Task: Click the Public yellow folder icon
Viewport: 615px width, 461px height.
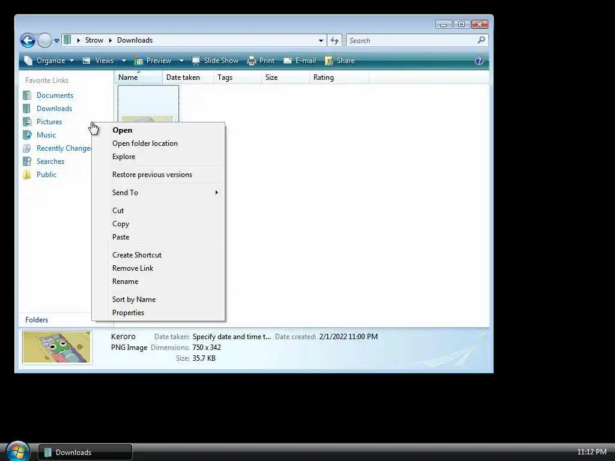Action: 27,175
